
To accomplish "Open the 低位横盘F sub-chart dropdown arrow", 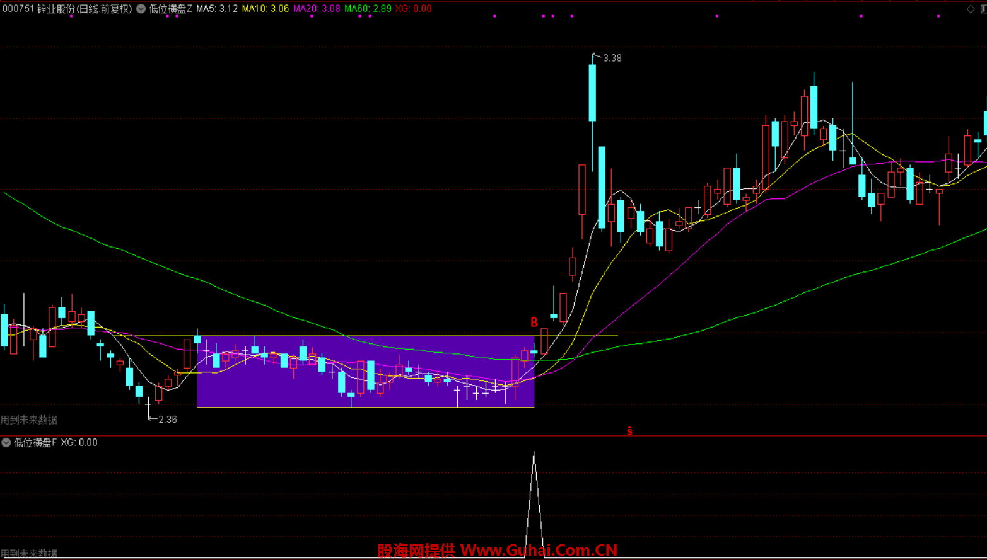I will (x=6, y=443).
